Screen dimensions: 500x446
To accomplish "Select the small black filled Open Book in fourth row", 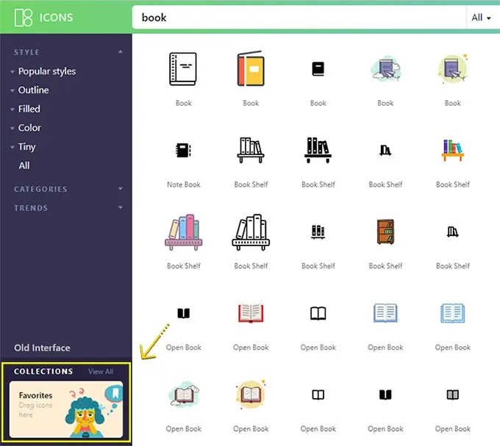I will click(x=183, y=313).
